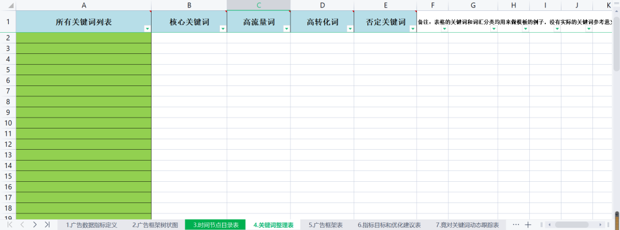Show more sheets via the ellipsis icon
Image resolution: width=620 pixels, height=230 pixels.
click(x=516, y=224)
